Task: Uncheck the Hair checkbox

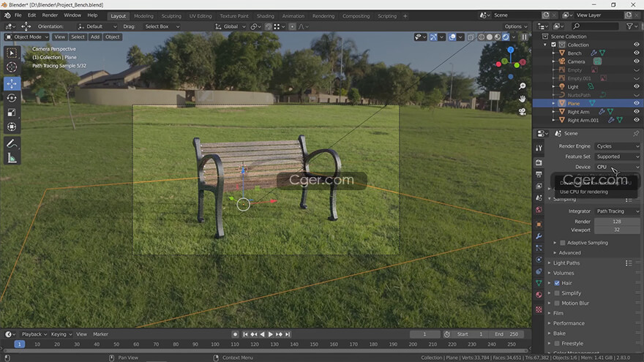Action: click(557, 283)
